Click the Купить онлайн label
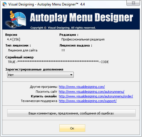Screen dimensions: 142x137 click(x=44, y=96)
